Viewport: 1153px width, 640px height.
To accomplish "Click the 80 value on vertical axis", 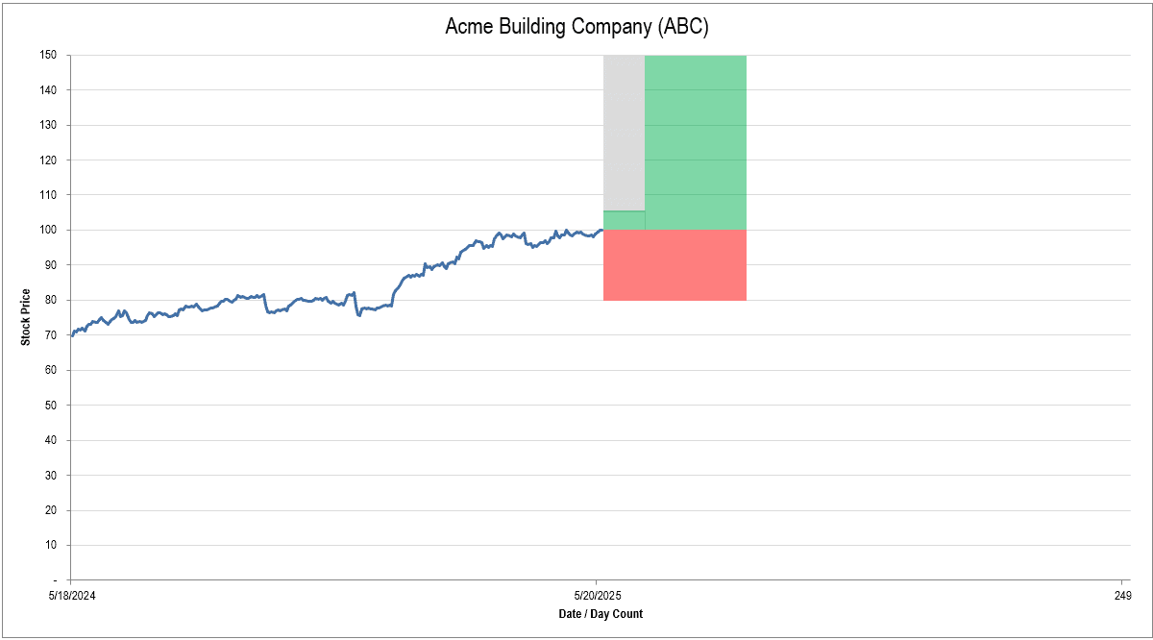I will (x=52, y=300).
